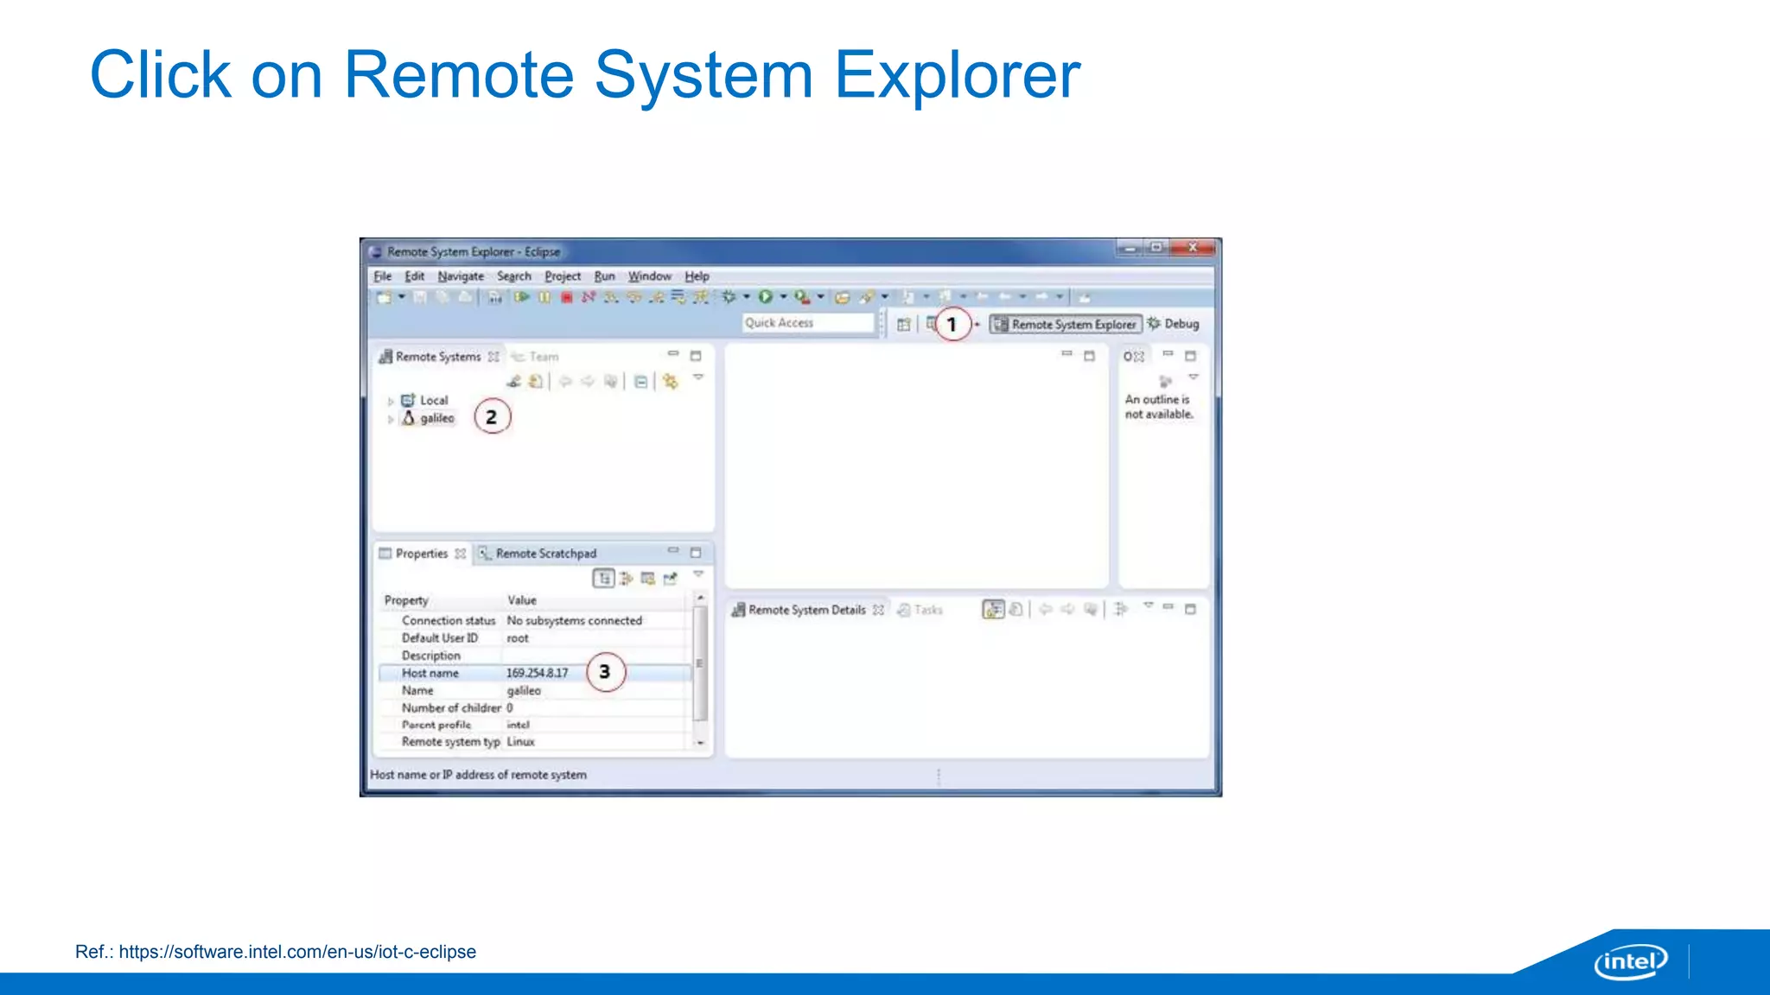Open the Run button dropdown arrow
Screen dimensions: 1770x995
pos(783,297)
